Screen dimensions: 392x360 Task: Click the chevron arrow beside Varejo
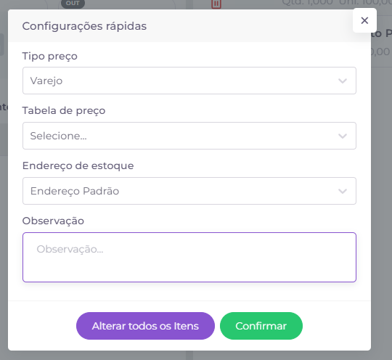[342, 81]
